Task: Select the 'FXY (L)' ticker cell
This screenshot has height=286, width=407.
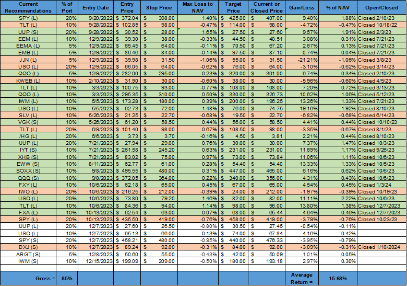Action: [x=28, y=185]
